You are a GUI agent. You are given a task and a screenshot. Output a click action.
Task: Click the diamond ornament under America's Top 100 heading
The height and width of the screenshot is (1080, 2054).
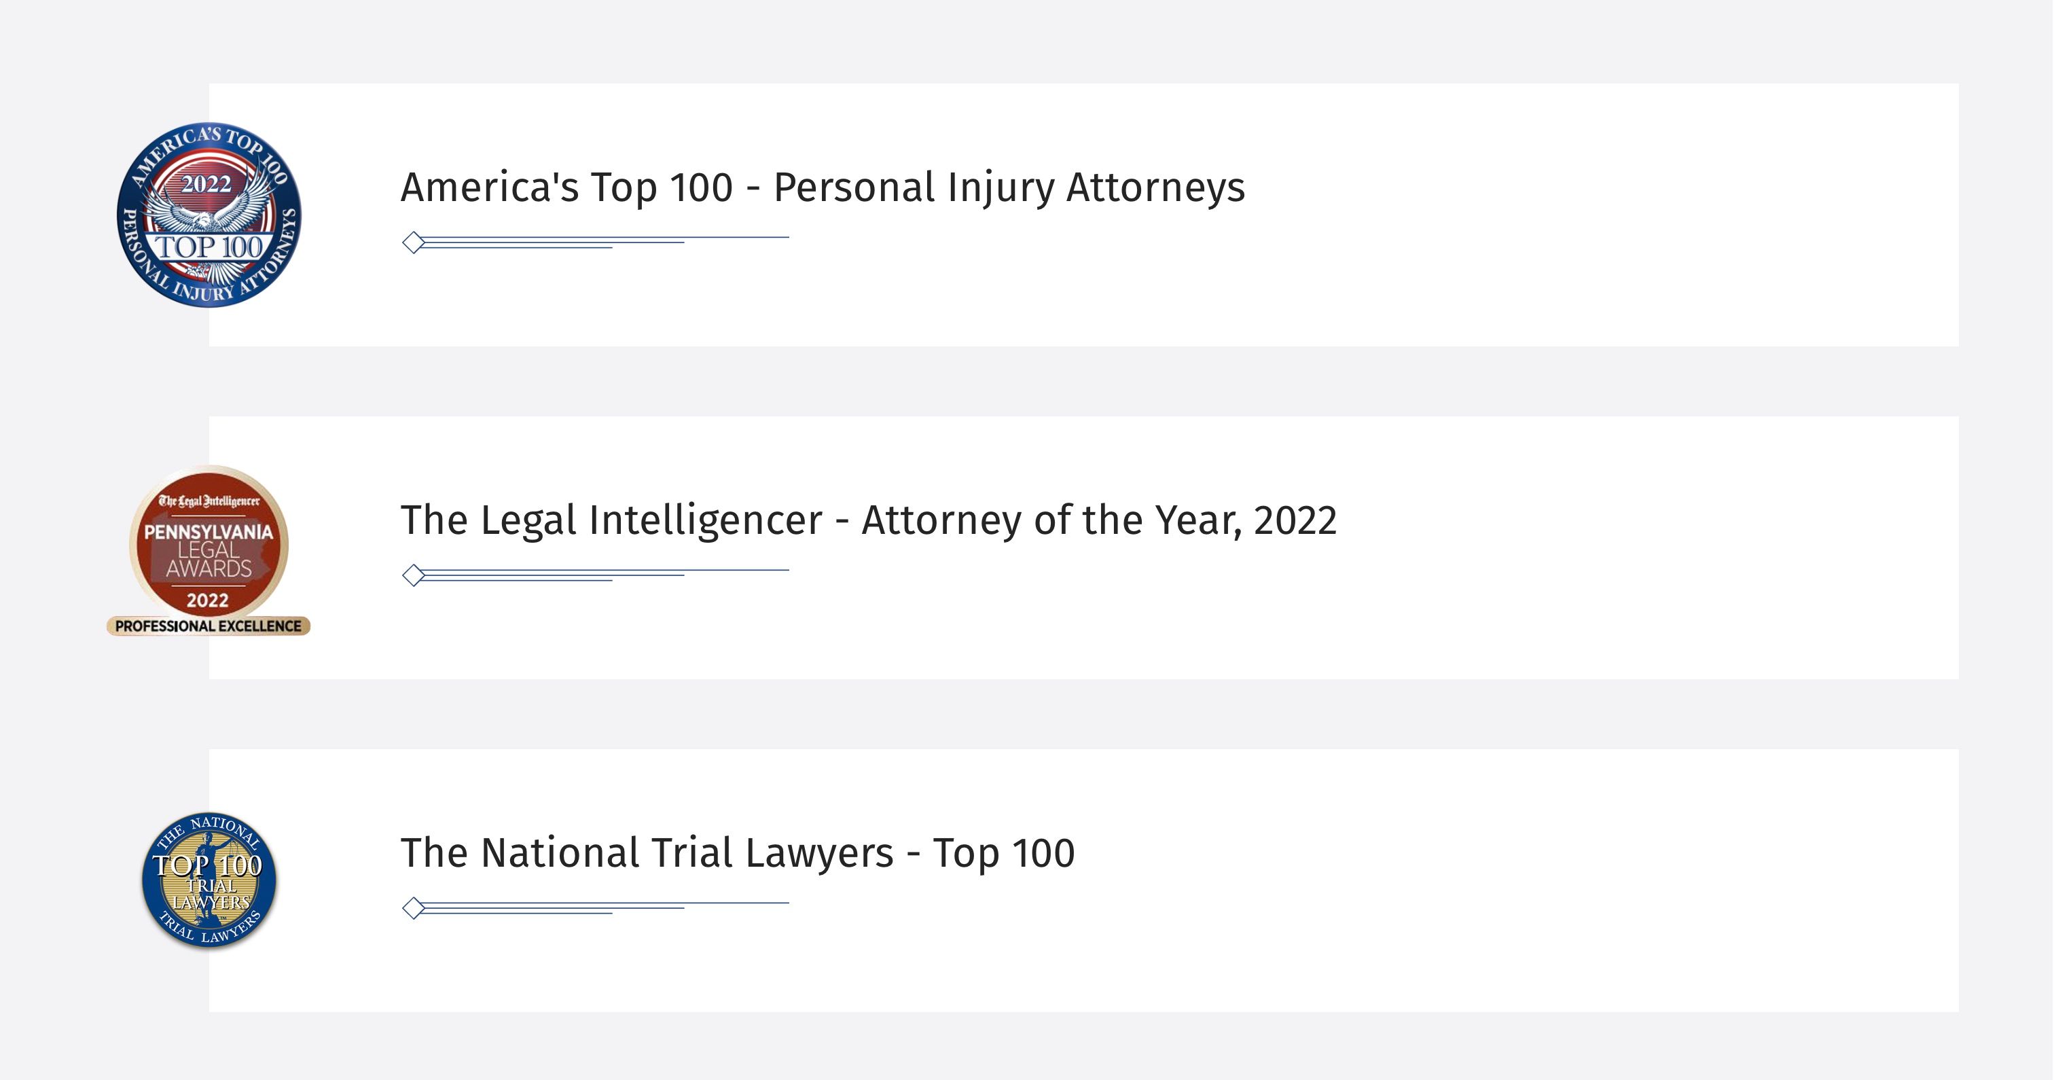(x=413, y=242)
